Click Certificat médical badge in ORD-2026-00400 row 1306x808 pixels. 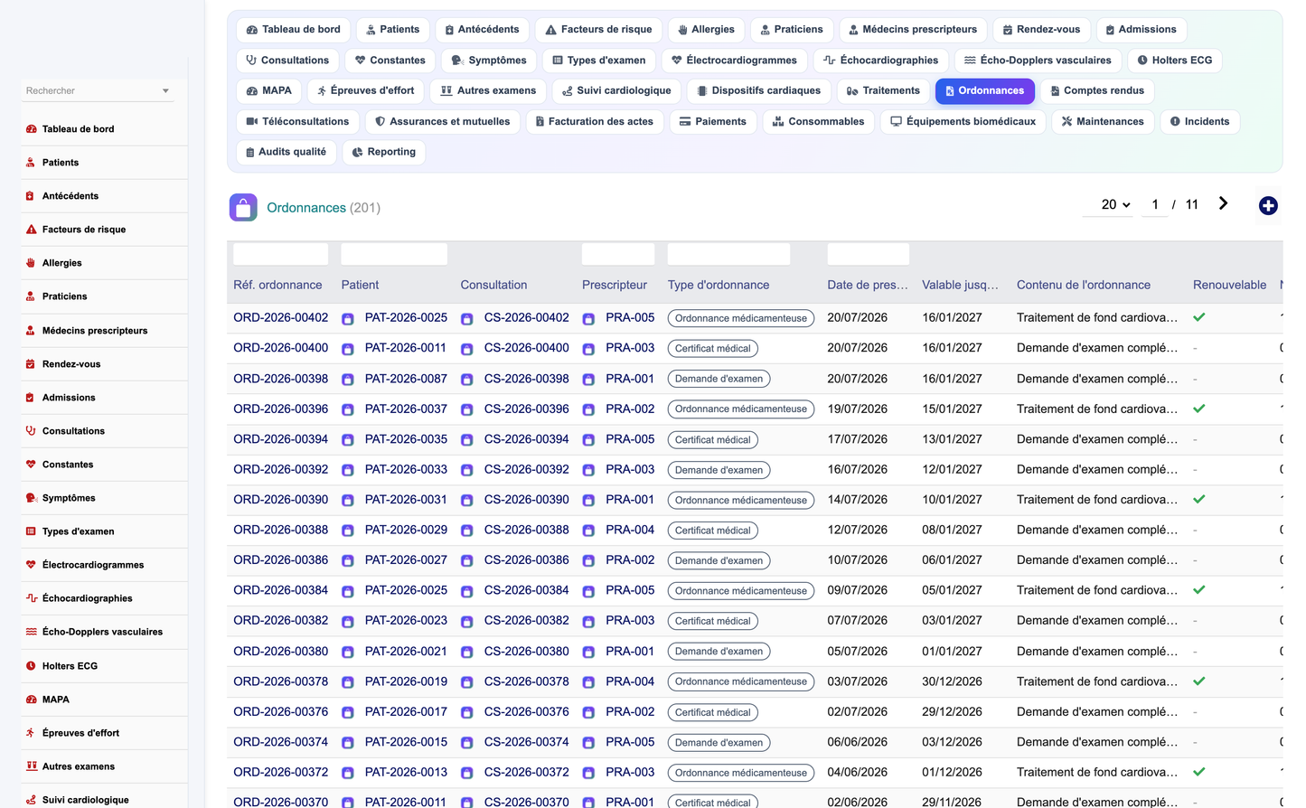713,349
